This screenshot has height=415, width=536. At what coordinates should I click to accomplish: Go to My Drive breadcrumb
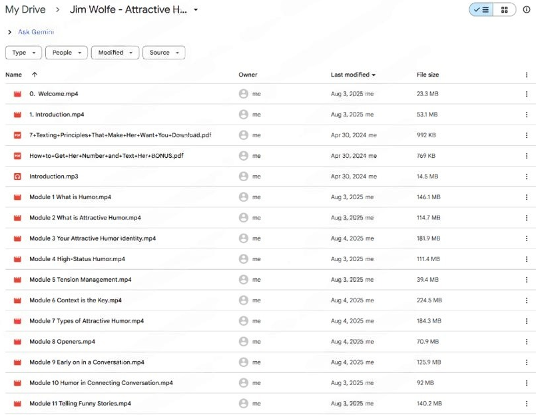[x=25, y=10]
